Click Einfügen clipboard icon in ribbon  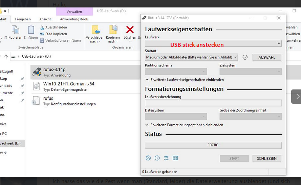pyautogui.click(x=31, y=30)
